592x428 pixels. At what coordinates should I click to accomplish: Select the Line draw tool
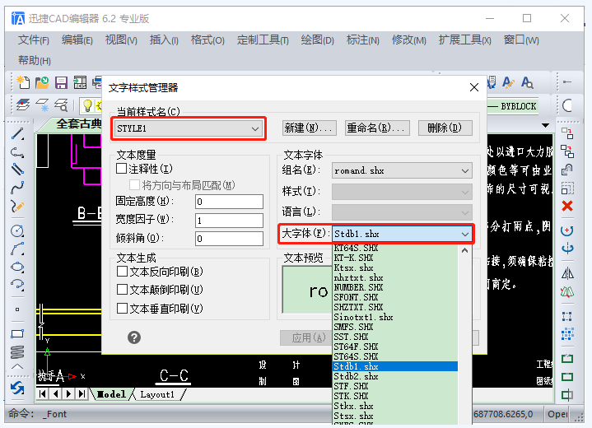pyautogui.click(x=17, y=133)
